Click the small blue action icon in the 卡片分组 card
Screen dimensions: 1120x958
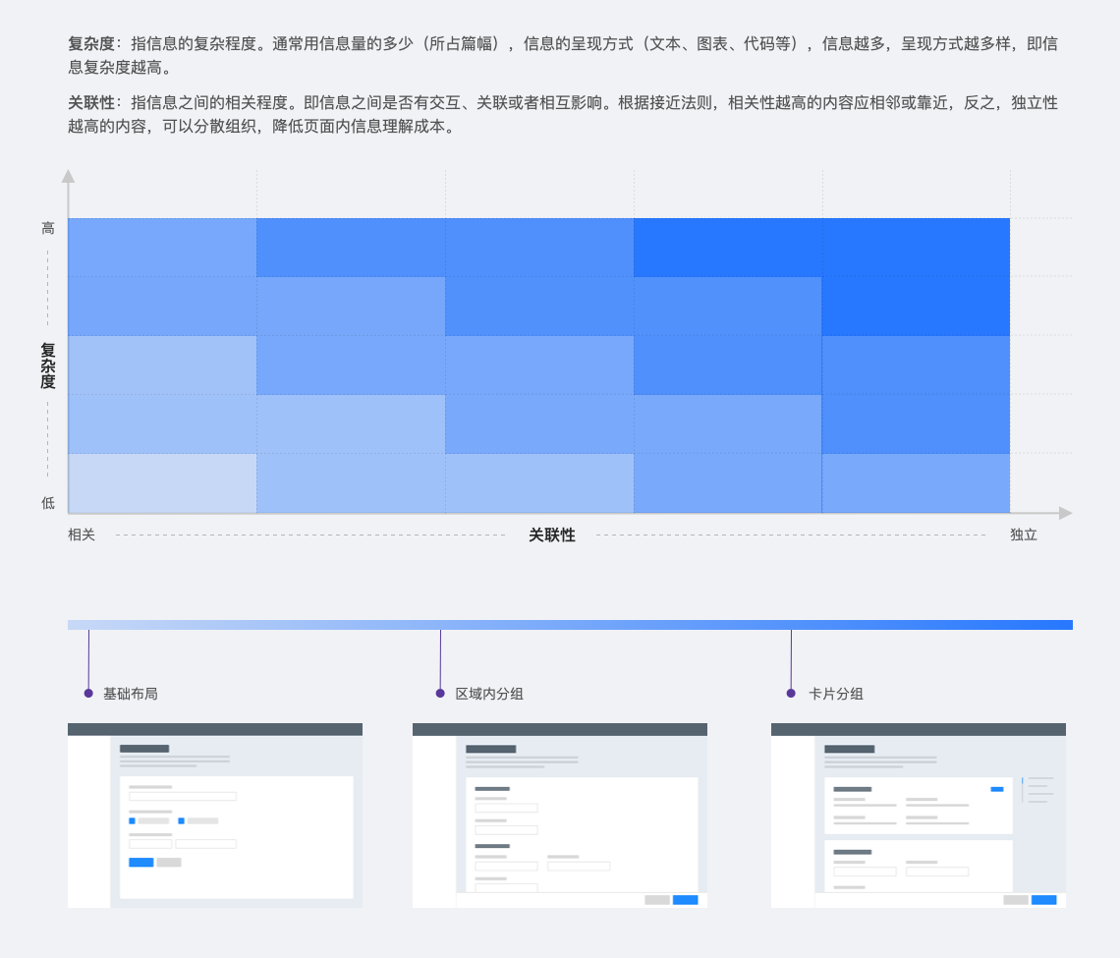997,789
